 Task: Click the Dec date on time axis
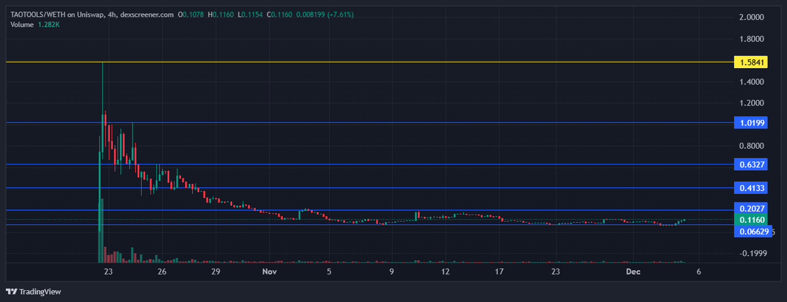634,271
